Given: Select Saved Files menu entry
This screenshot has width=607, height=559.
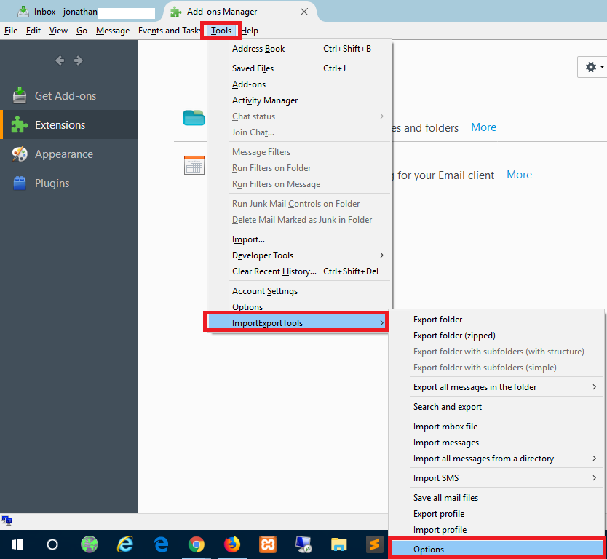Looking at the screenshot, I should 300,68.
